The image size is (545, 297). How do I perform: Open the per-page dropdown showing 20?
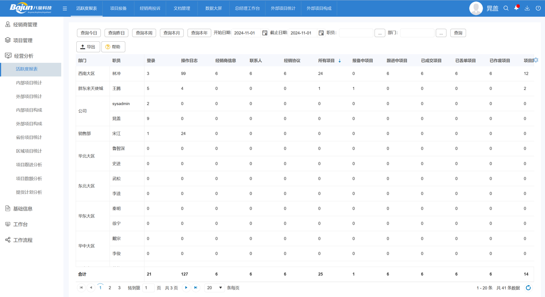point(214,288)
